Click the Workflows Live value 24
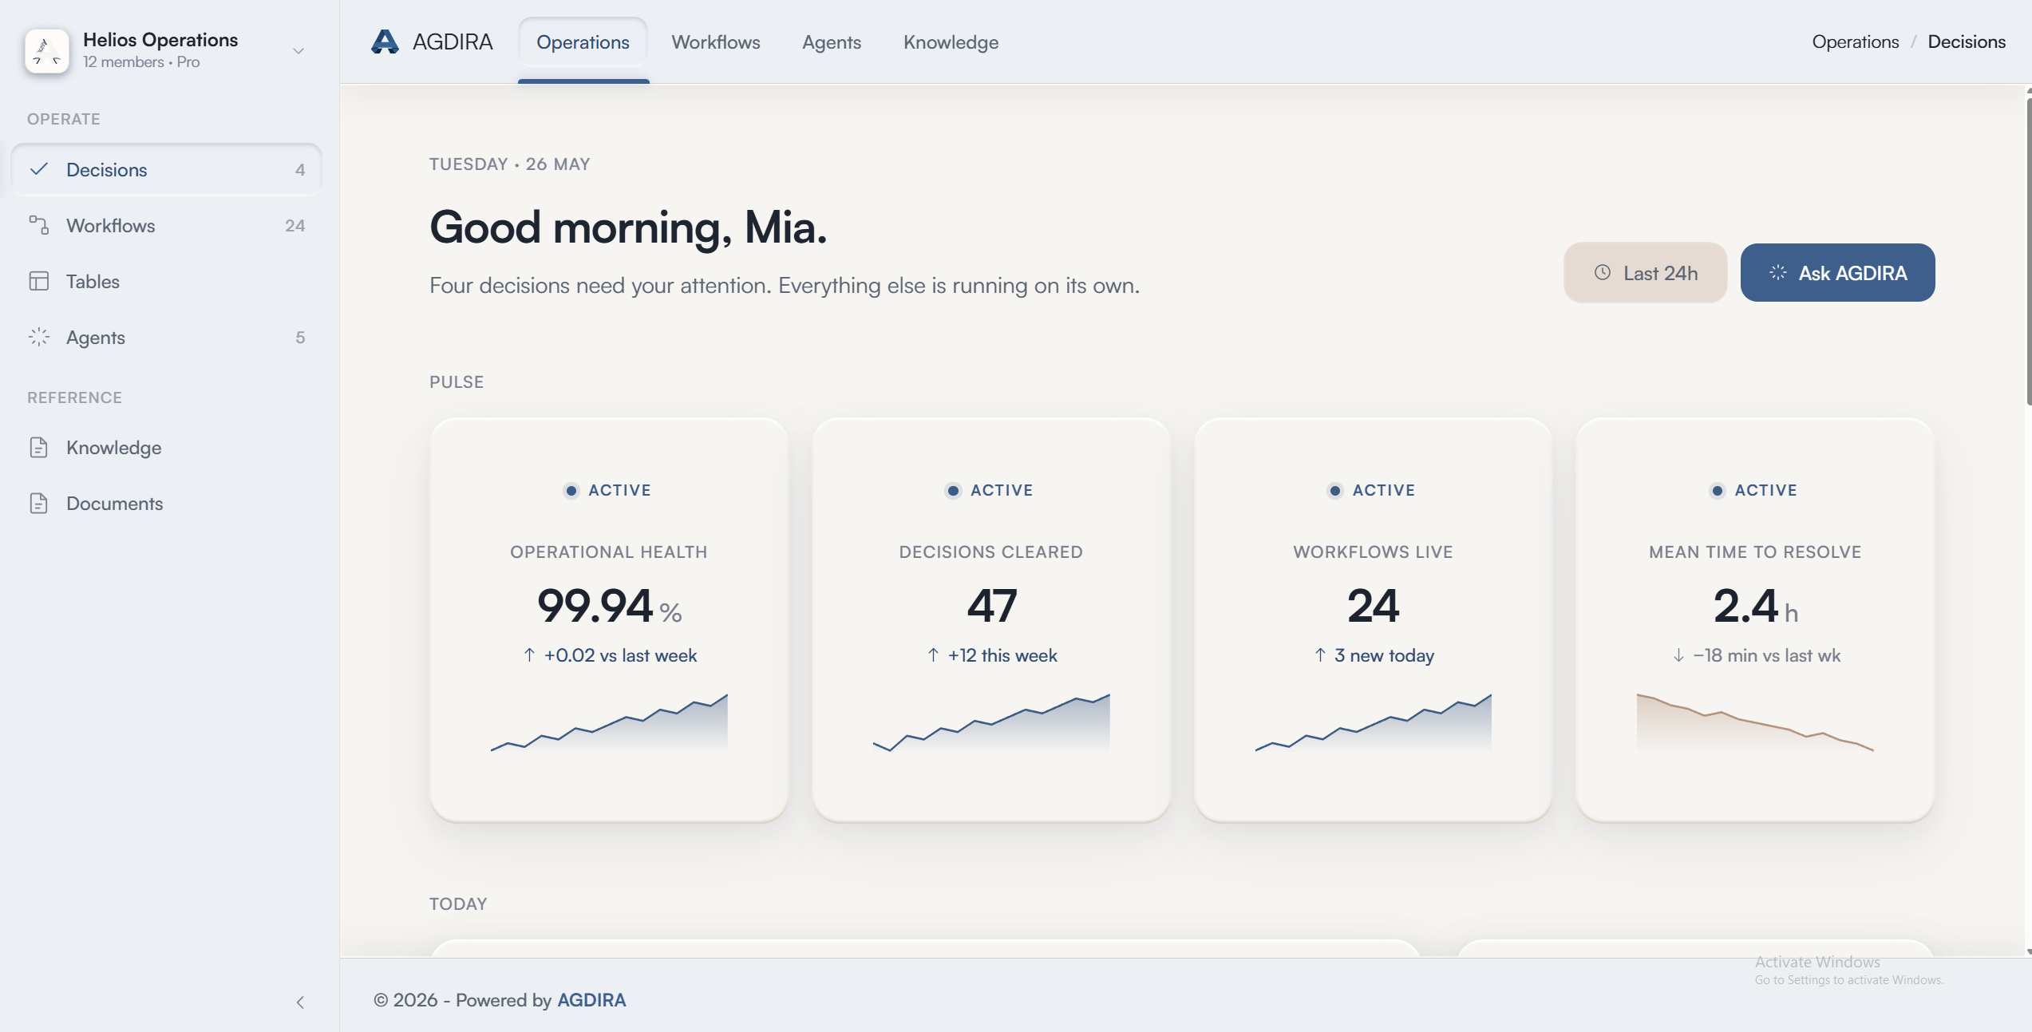This screenshot has height=1032, width=2032. pos(1373,606)
